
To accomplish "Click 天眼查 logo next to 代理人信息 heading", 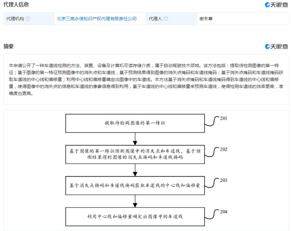I will pyautogui.click(x=276, y=5).
